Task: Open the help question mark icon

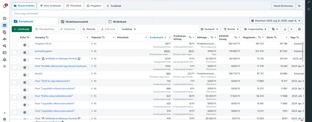Action: click(x=4, y=113)
